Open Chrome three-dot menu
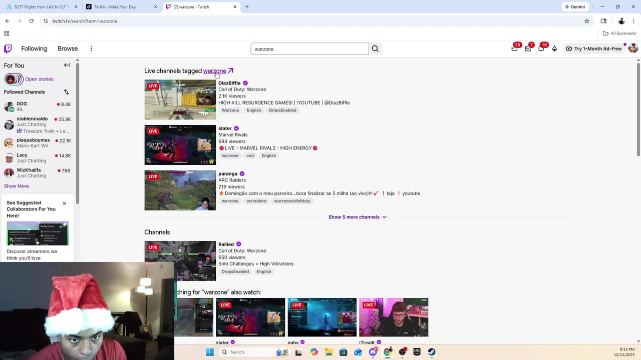641x360 pixels. (x=634, y=21)
